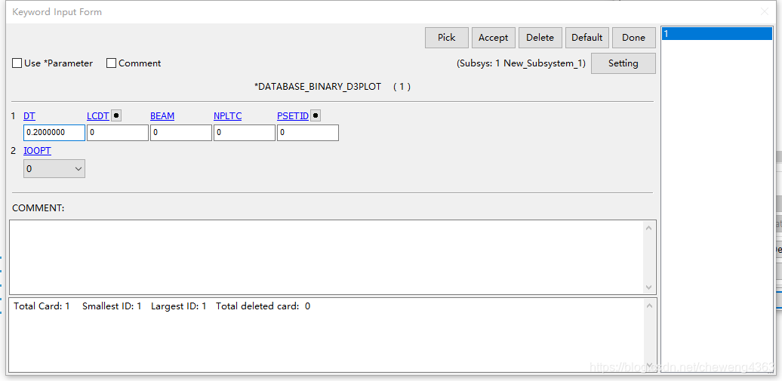Open the Setting button
Image resolution: width=782 pixels, height=381 pixels.
(x=623, y=63)
